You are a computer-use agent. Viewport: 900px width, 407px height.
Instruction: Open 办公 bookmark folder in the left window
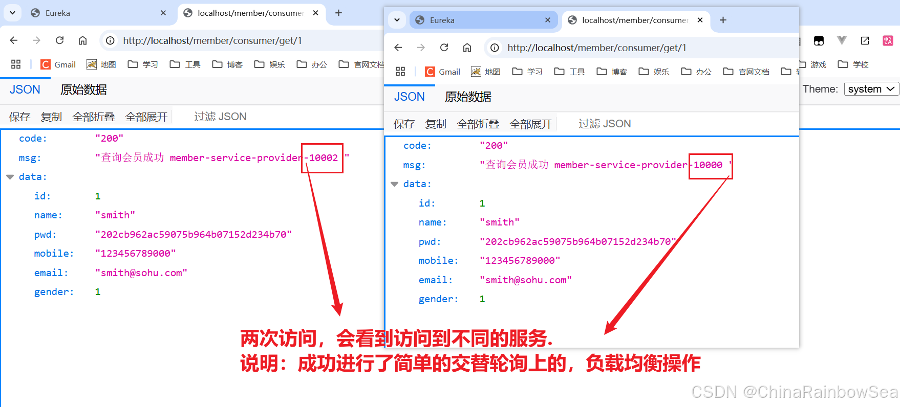pyautogui.click(x=312, y=64)
